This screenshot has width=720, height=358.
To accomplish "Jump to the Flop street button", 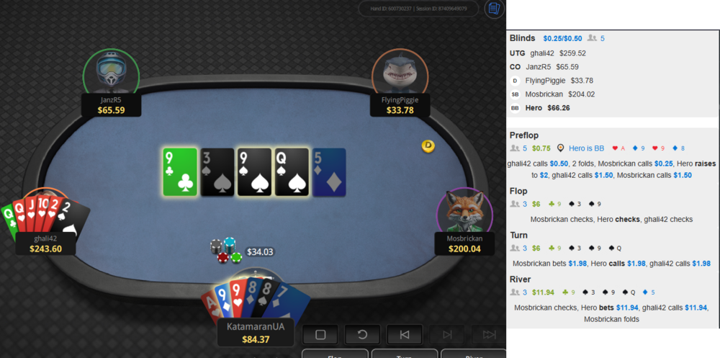I will point(335,354).
